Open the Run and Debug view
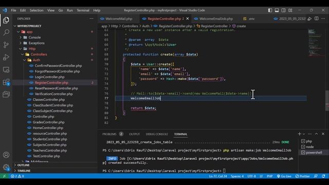 click(6, 57)
